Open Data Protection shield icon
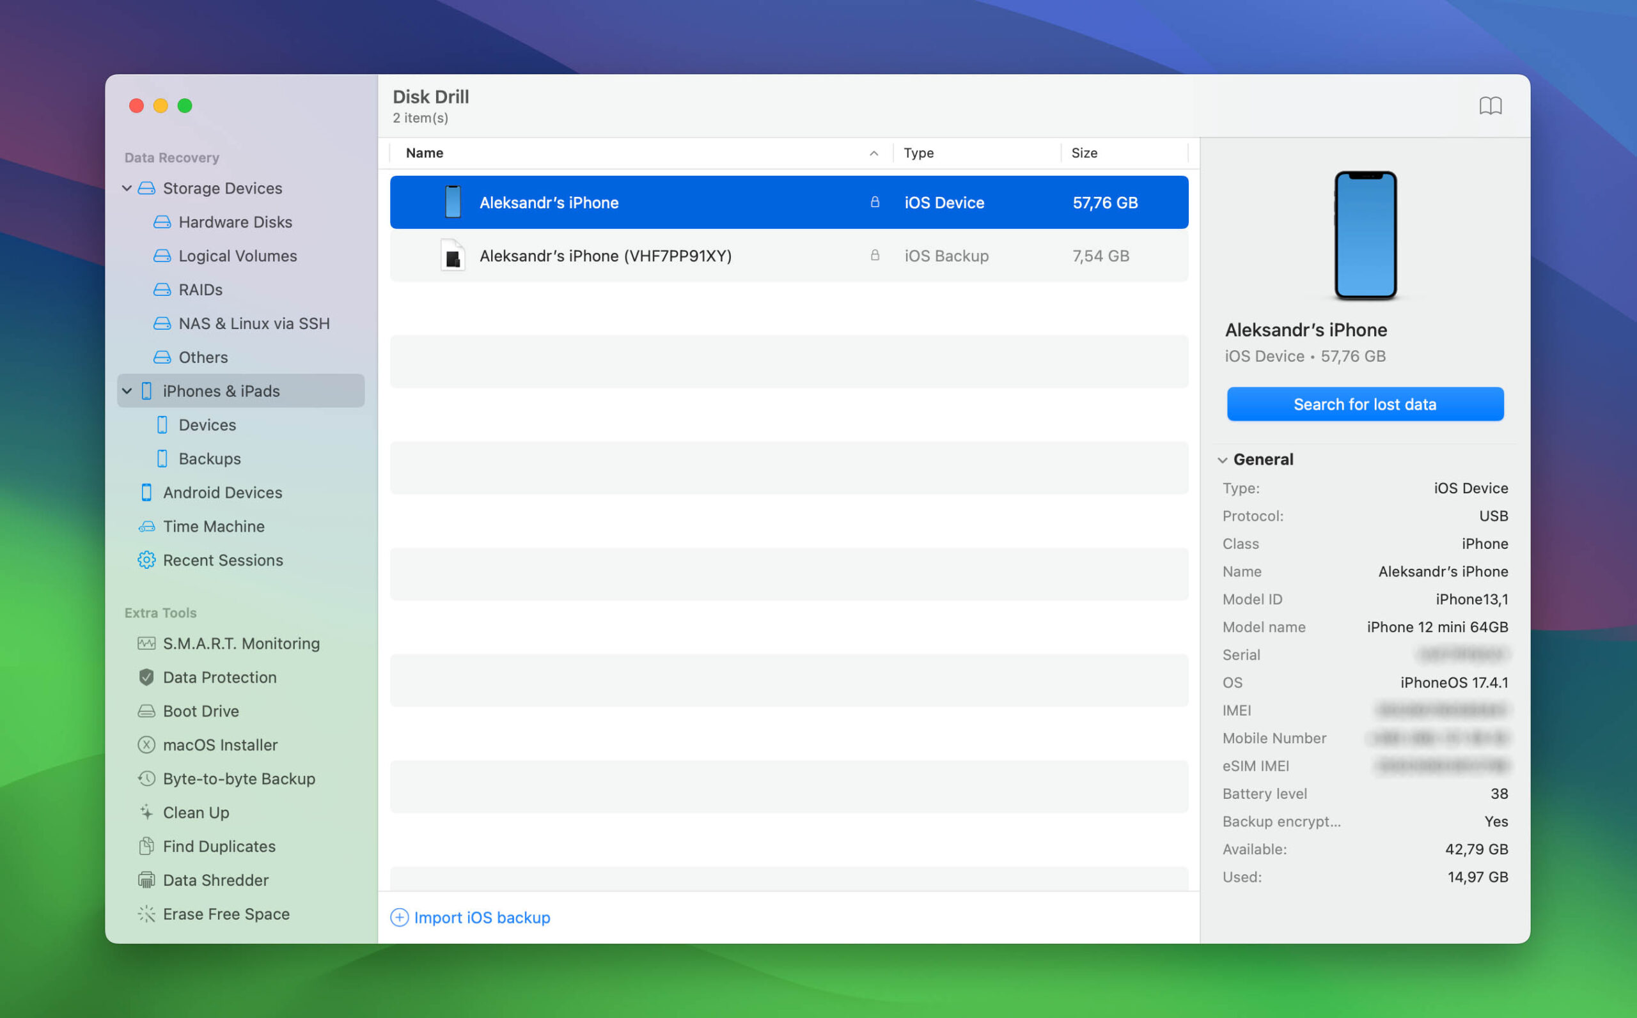This screenshot has width=1637, height=1018. pos(146,677)
